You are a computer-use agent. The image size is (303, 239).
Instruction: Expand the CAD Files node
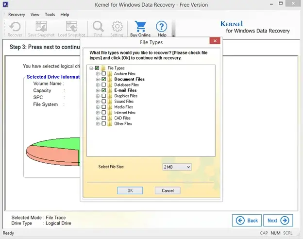click(98, 118)
